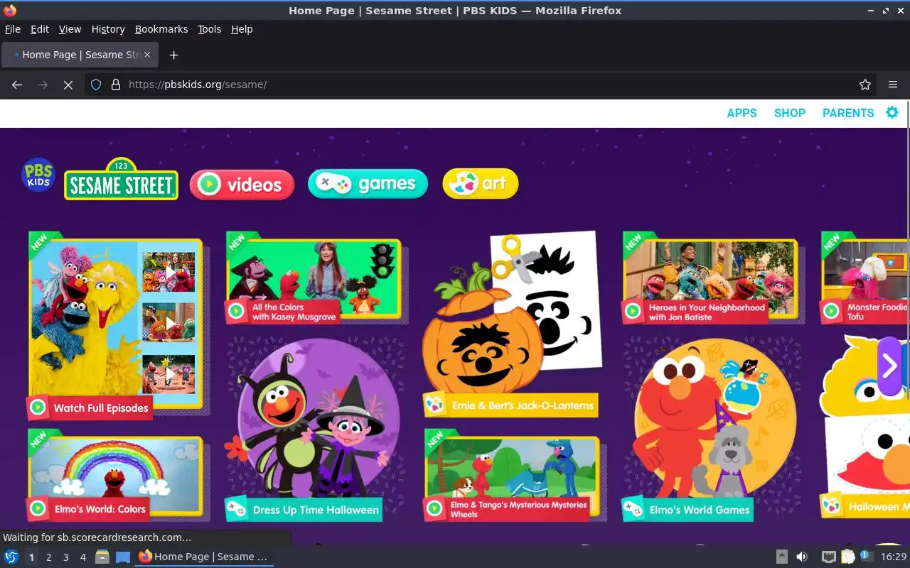Select the Home Page Sesame Street tab
The image size is (910, 568).
click(80, 55)
